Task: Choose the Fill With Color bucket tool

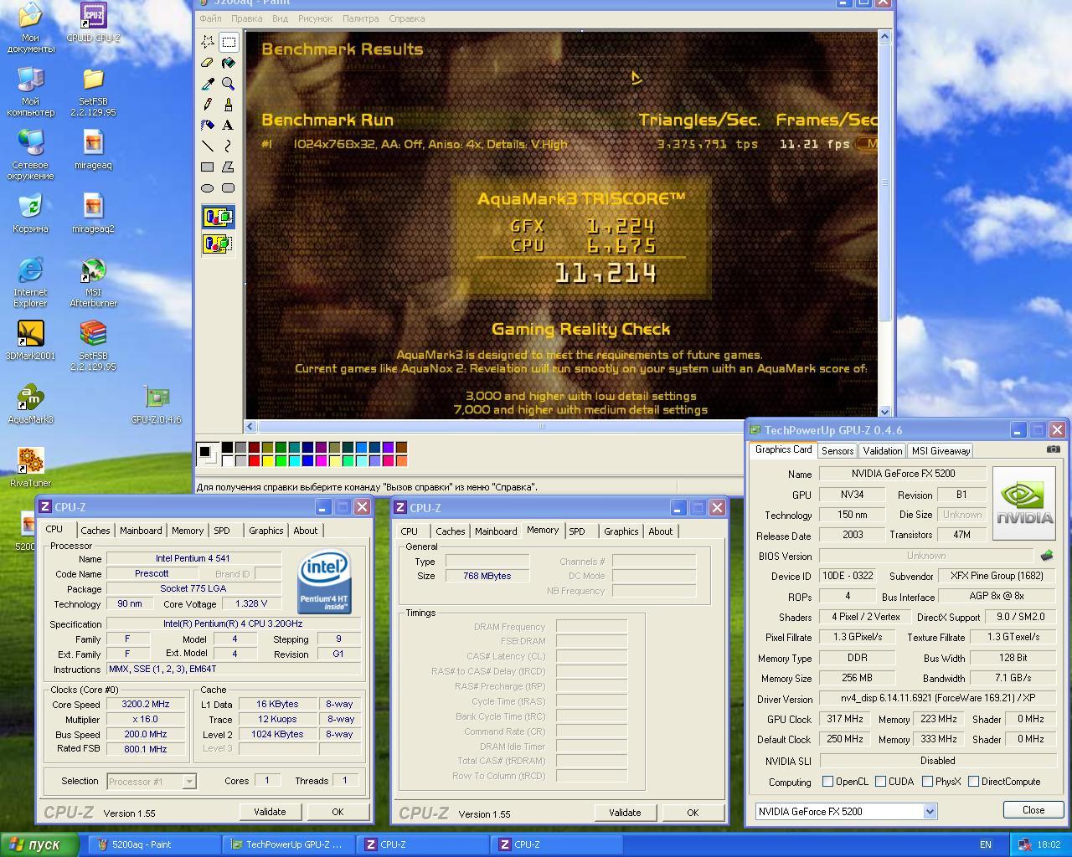Action: coord(228,63)
